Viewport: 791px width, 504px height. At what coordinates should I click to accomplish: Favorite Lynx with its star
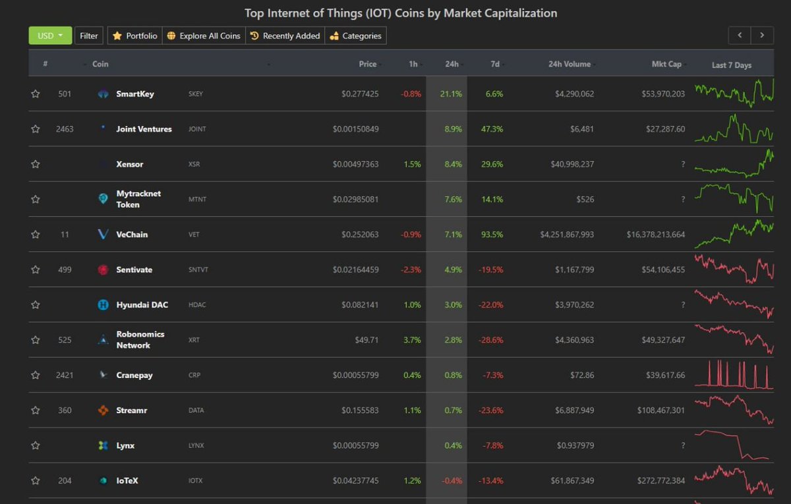tap(36, 445)
